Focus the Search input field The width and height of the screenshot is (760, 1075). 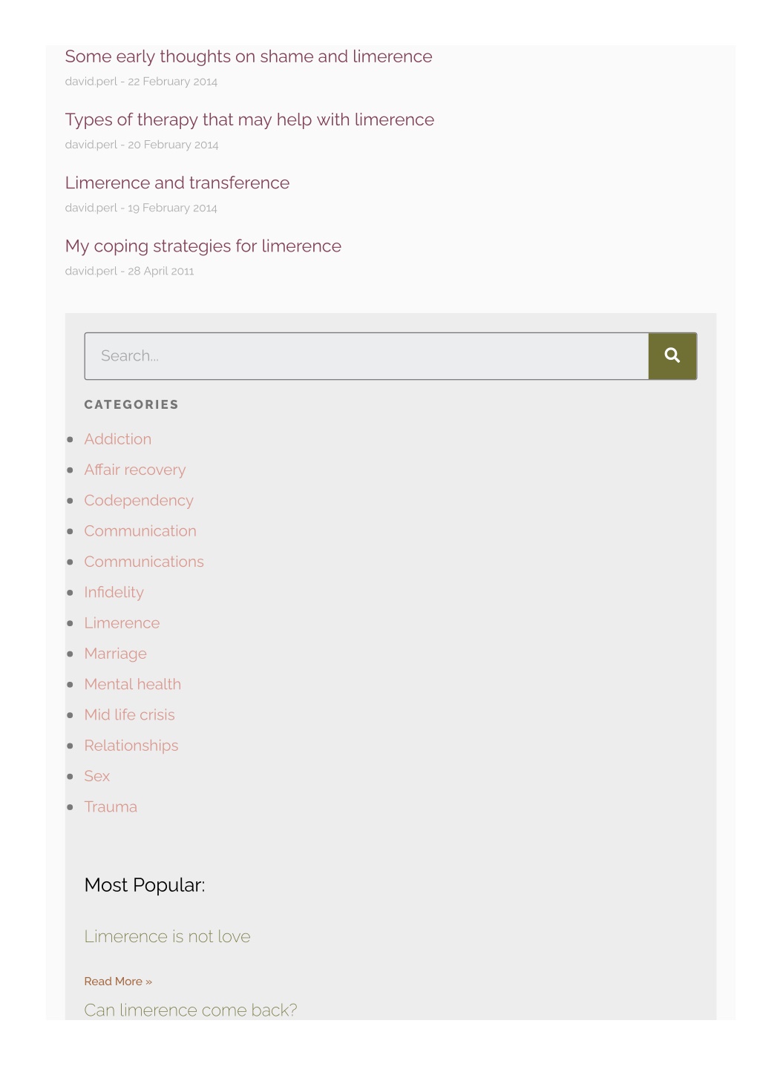pyautogui.click(x=367, y=356)
